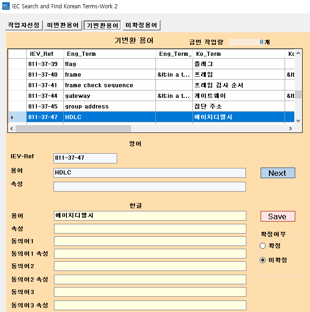
Task: Click the grid horizontal scrollbar thumb
Action: 73,129
